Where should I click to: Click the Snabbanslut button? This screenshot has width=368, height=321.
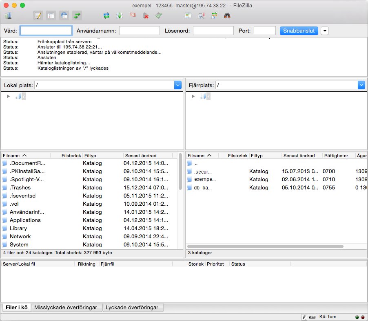[299, 31]
